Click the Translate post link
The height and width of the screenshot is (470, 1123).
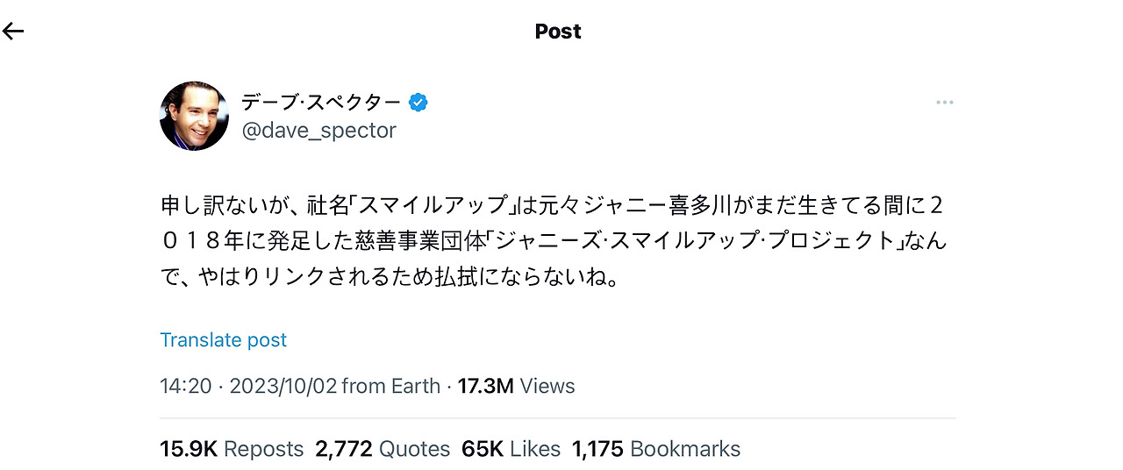[223, 340]
